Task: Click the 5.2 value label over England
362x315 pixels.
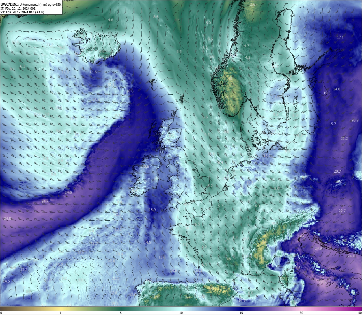Action: pyautogui.click(x=210, y=186)
